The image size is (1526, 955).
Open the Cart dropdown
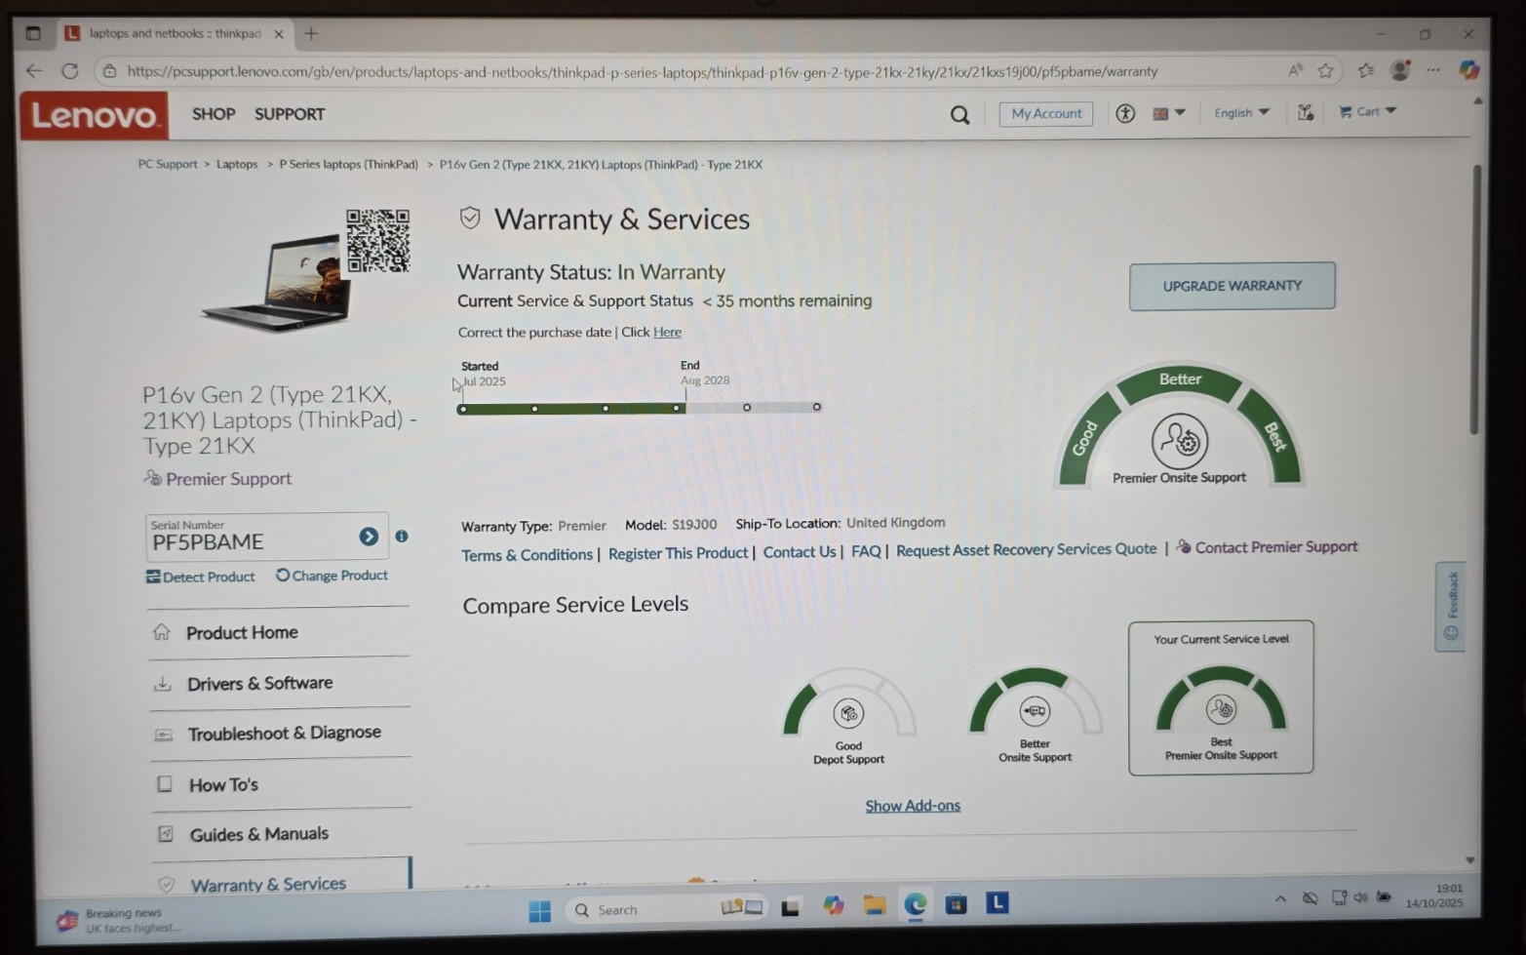pos(1367,112)
